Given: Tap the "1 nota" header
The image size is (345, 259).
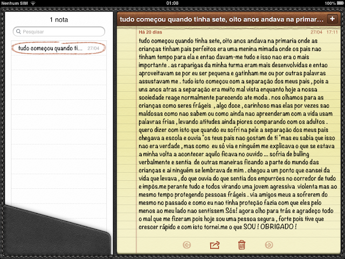Looking at the screenshot, I should point(59,19).
